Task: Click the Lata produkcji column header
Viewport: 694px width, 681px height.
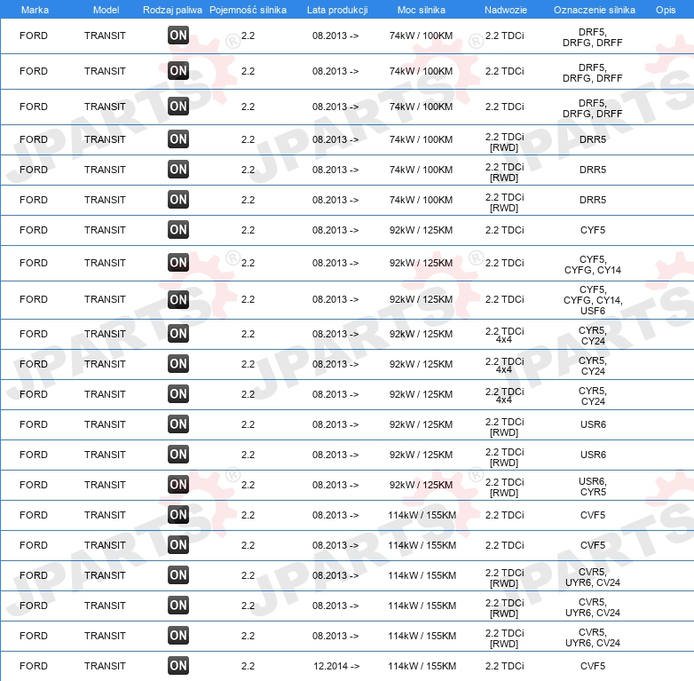Action: 337,10
